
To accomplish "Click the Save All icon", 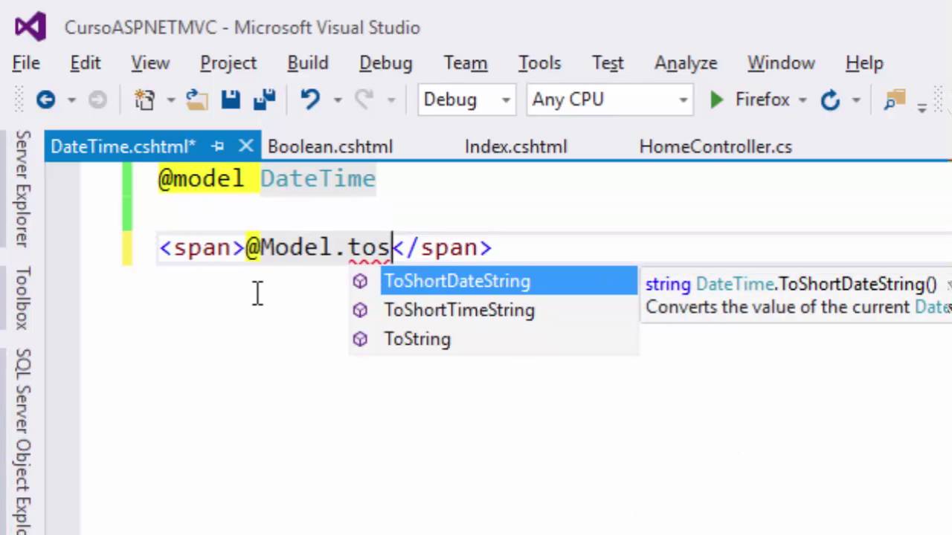I will 264,100.
